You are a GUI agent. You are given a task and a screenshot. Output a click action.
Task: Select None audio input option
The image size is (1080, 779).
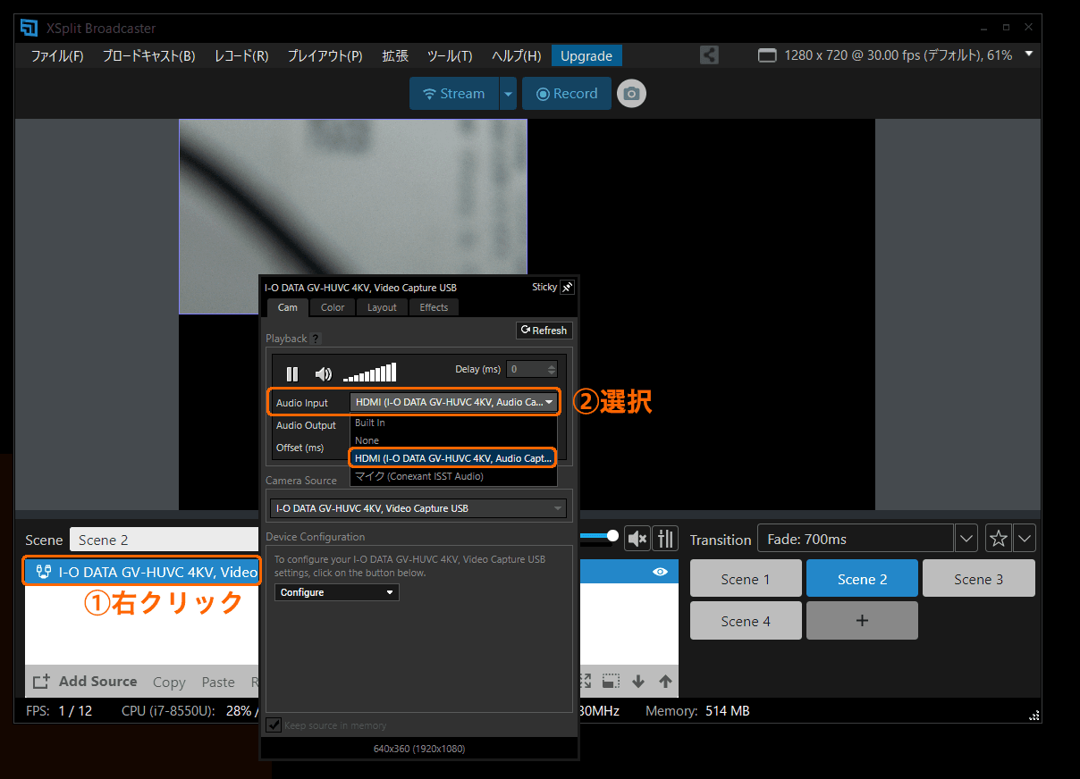coord(452,440)
